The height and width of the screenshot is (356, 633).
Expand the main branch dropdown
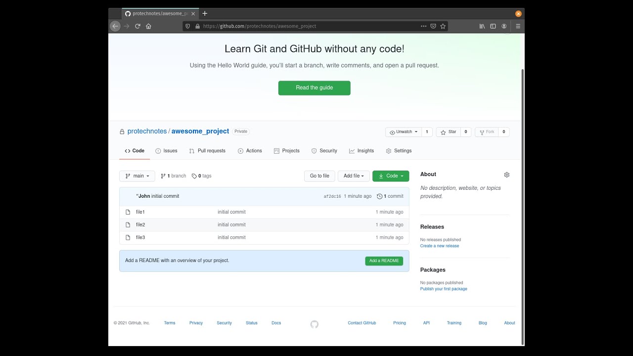(137, 176)
